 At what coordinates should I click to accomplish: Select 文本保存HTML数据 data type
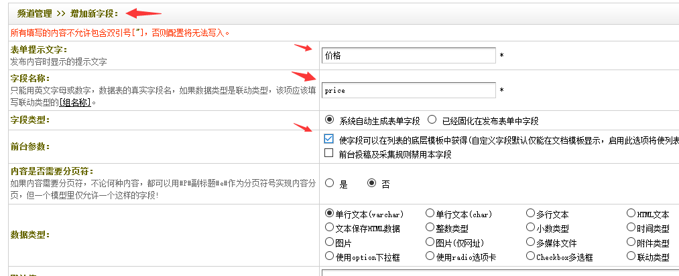(329, 228)
